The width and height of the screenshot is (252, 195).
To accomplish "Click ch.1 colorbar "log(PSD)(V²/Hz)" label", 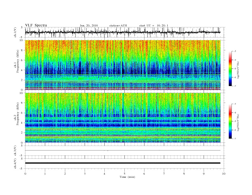I will click(x=238, y=69).
